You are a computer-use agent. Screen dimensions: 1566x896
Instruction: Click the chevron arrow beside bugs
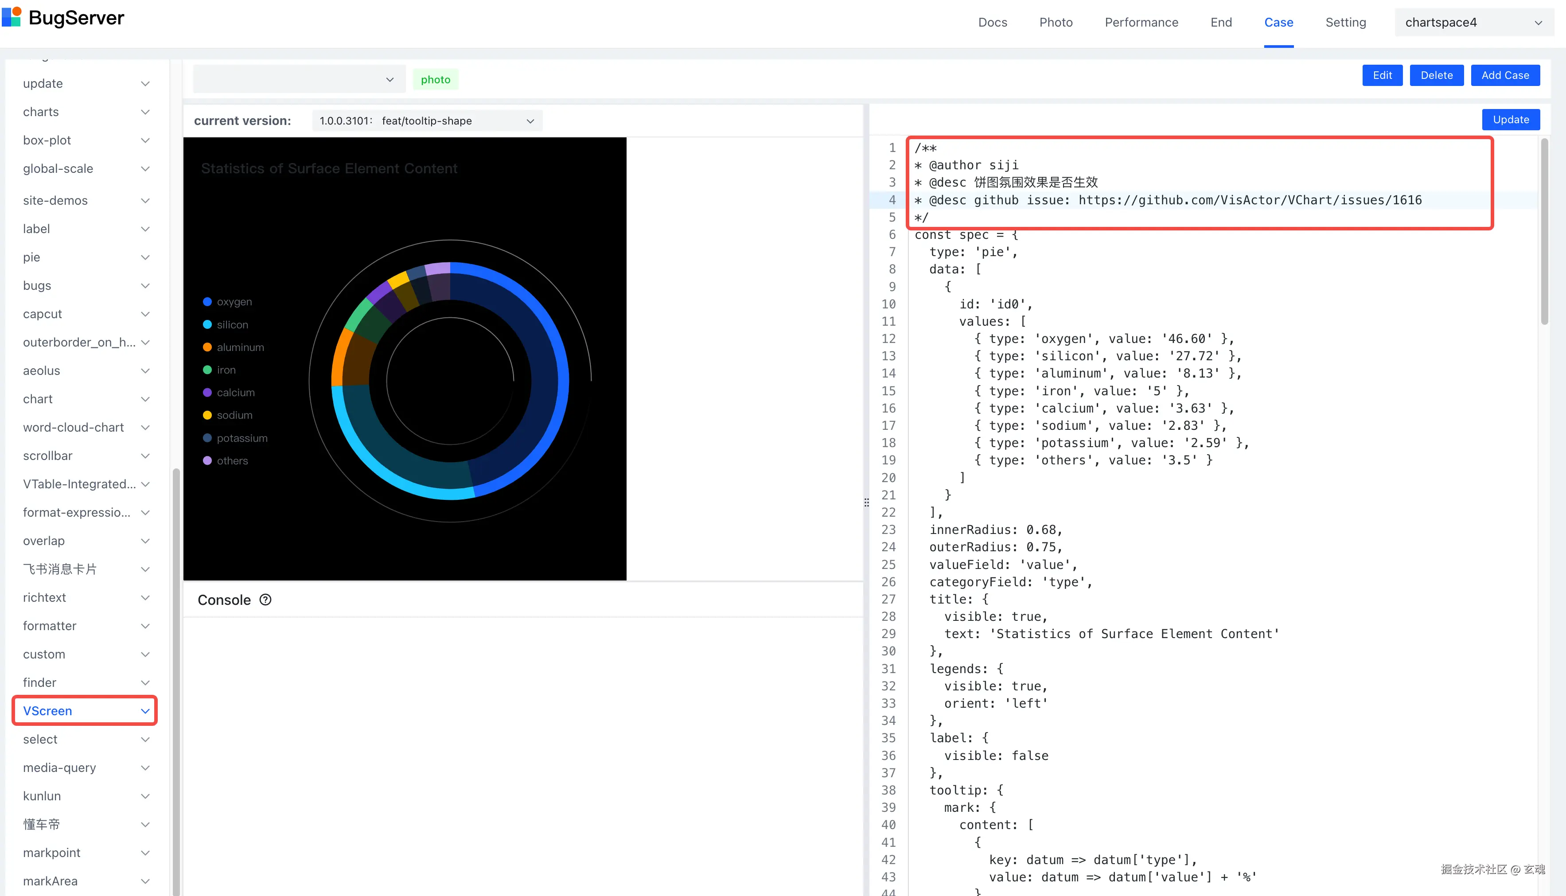pos(145,285)
